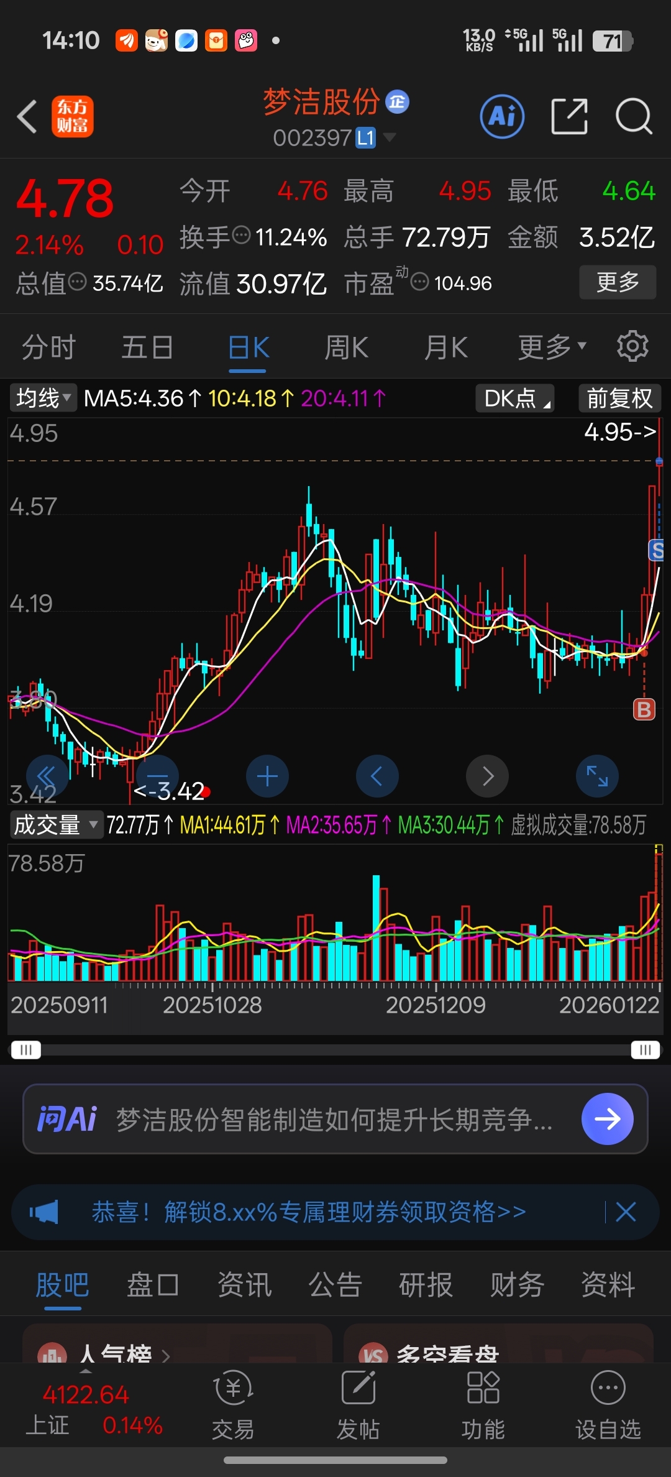Viewport: 671px width, 1477px height.
Task: Switch to 分时 chart tab
Action: [x=48, y=347]
